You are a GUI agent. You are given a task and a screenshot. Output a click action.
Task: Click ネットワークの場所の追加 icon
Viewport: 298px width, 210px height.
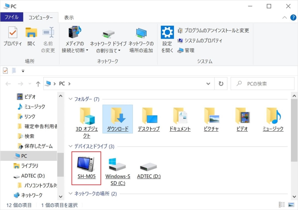pyautogui.click(x=141, y=34)
